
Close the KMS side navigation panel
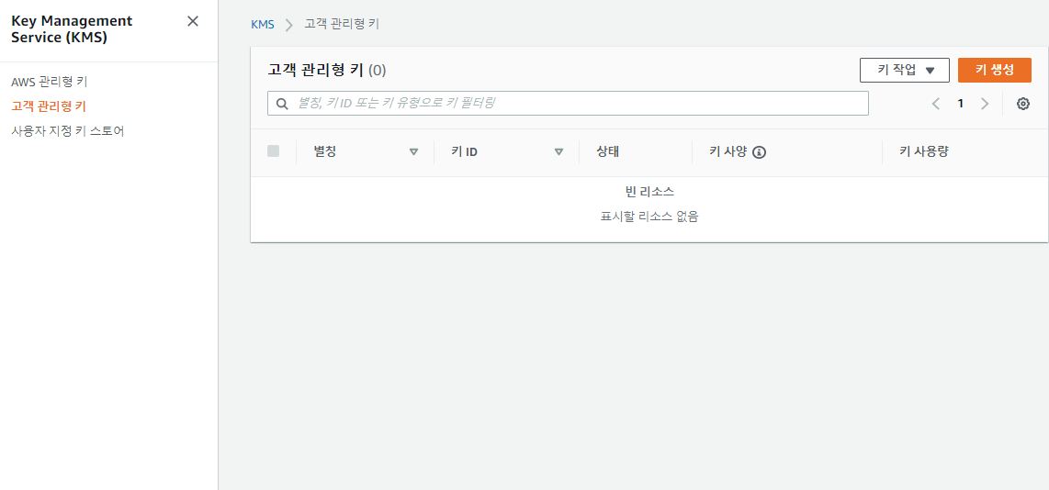pyautogui.click(x=193, y=21)
